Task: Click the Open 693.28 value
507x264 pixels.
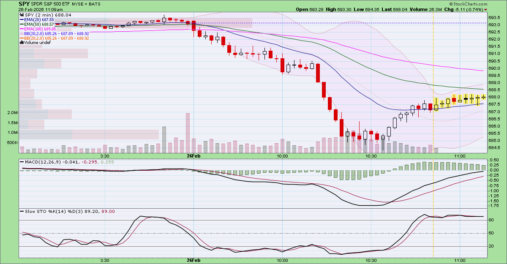Action: pyautogui.click(x=311, y=9)
